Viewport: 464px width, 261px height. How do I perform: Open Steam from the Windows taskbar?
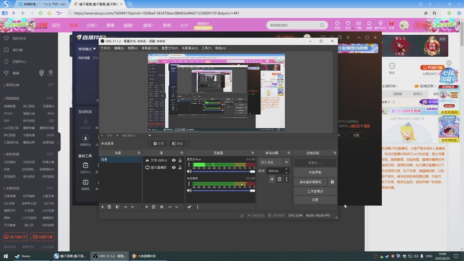click(23, 256)
